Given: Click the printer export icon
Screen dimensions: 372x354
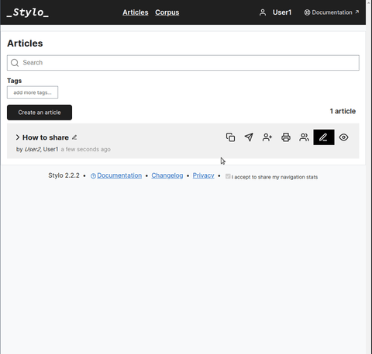Looking at the screenshot, I should coord(286,137).
